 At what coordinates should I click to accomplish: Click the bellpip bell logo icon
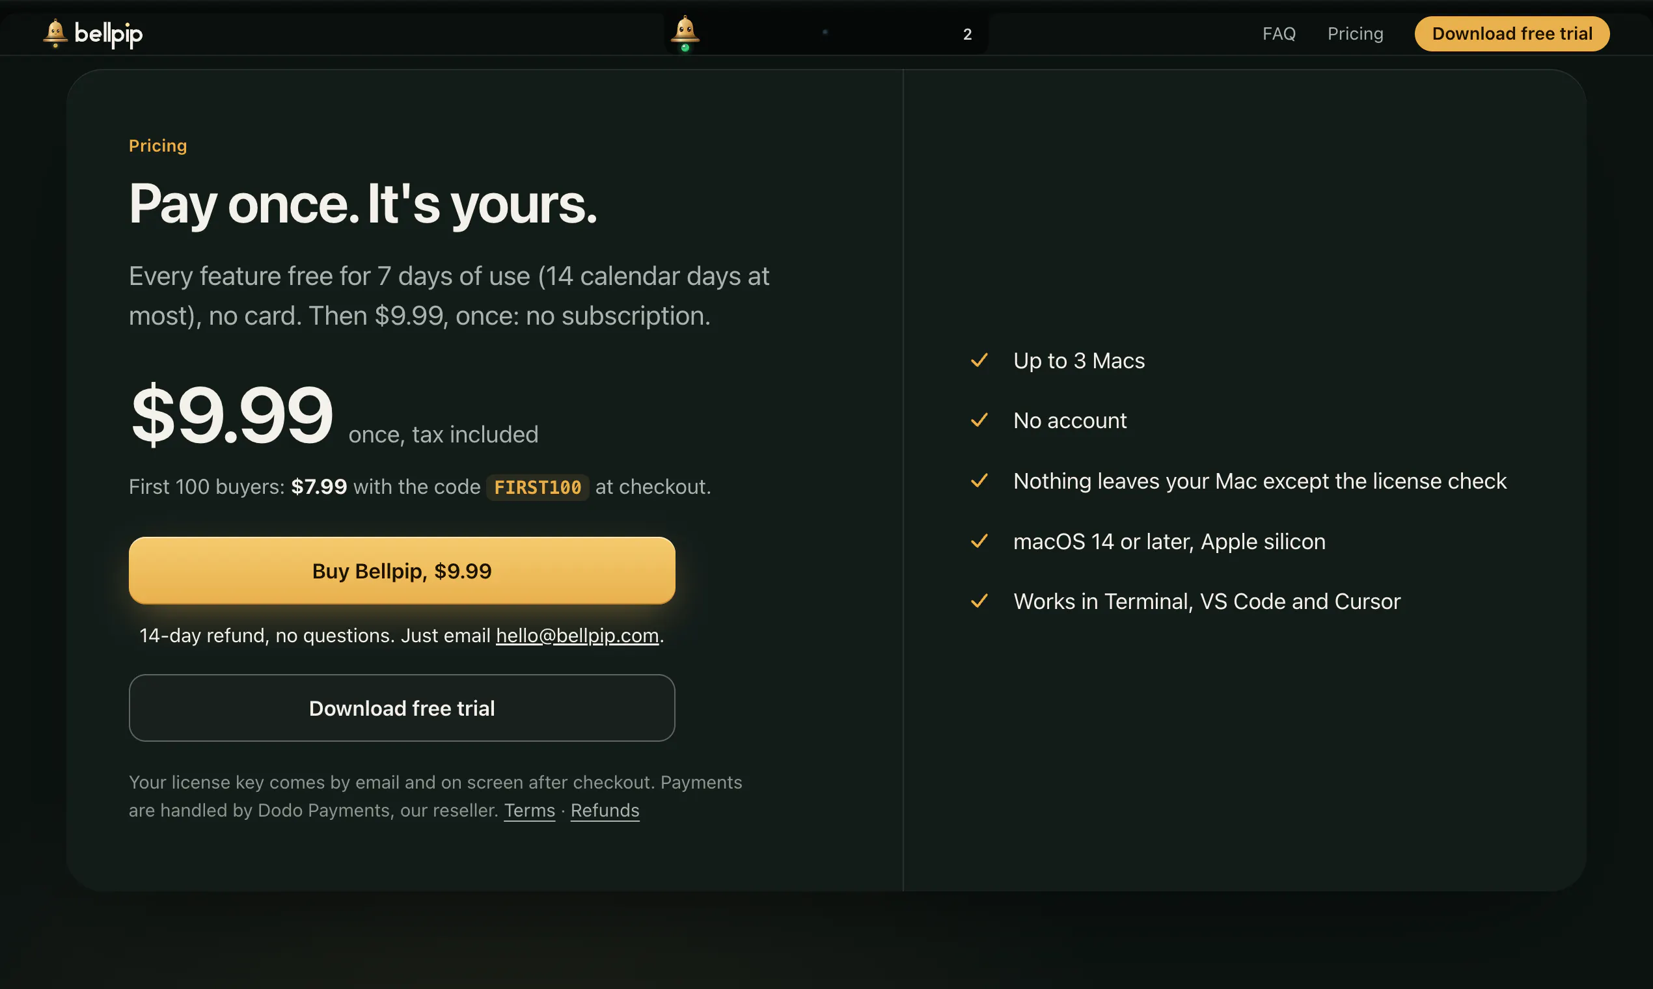(55, 33)
